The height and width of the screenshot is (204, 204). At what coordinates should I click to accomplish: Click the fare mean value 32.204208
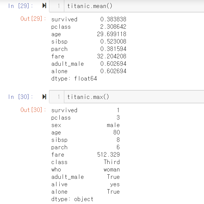[x=112, y=56]
